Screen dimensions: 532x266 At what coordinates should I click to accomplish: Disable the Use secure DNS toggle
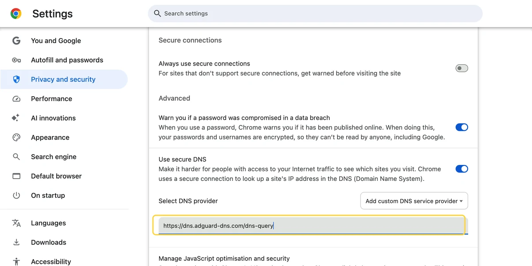pos(462,169)
